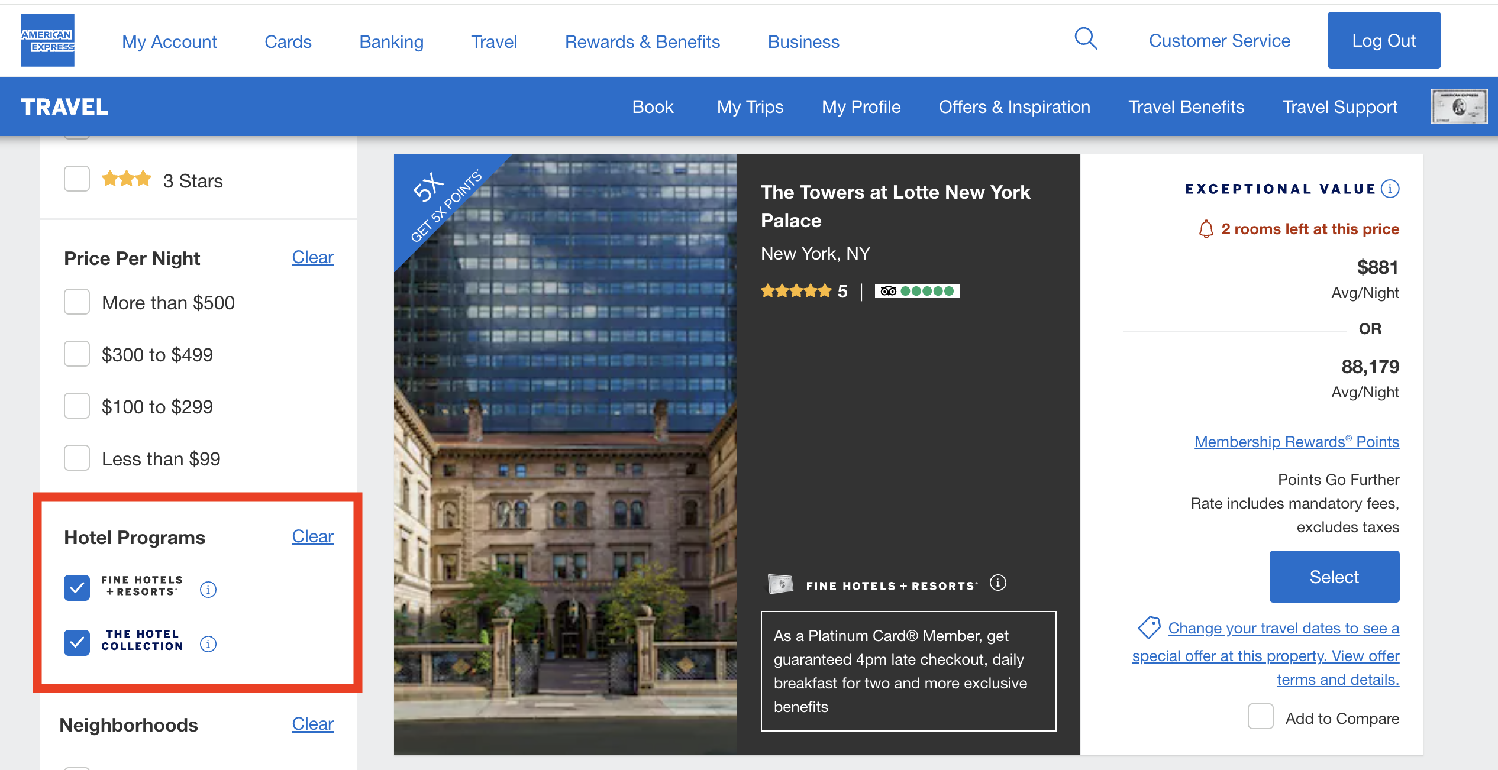1498x770 pixels.
Task: Show info for The Hotel Collection filter
Action: pos(208,644)
